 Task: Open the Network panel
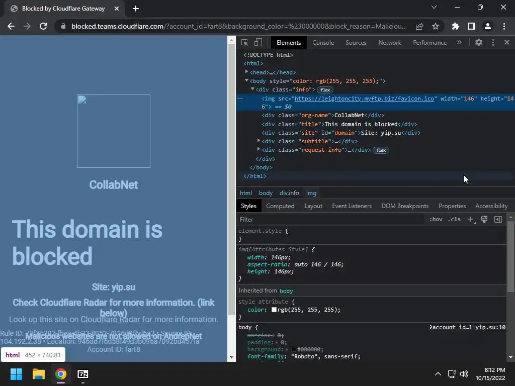390,43
